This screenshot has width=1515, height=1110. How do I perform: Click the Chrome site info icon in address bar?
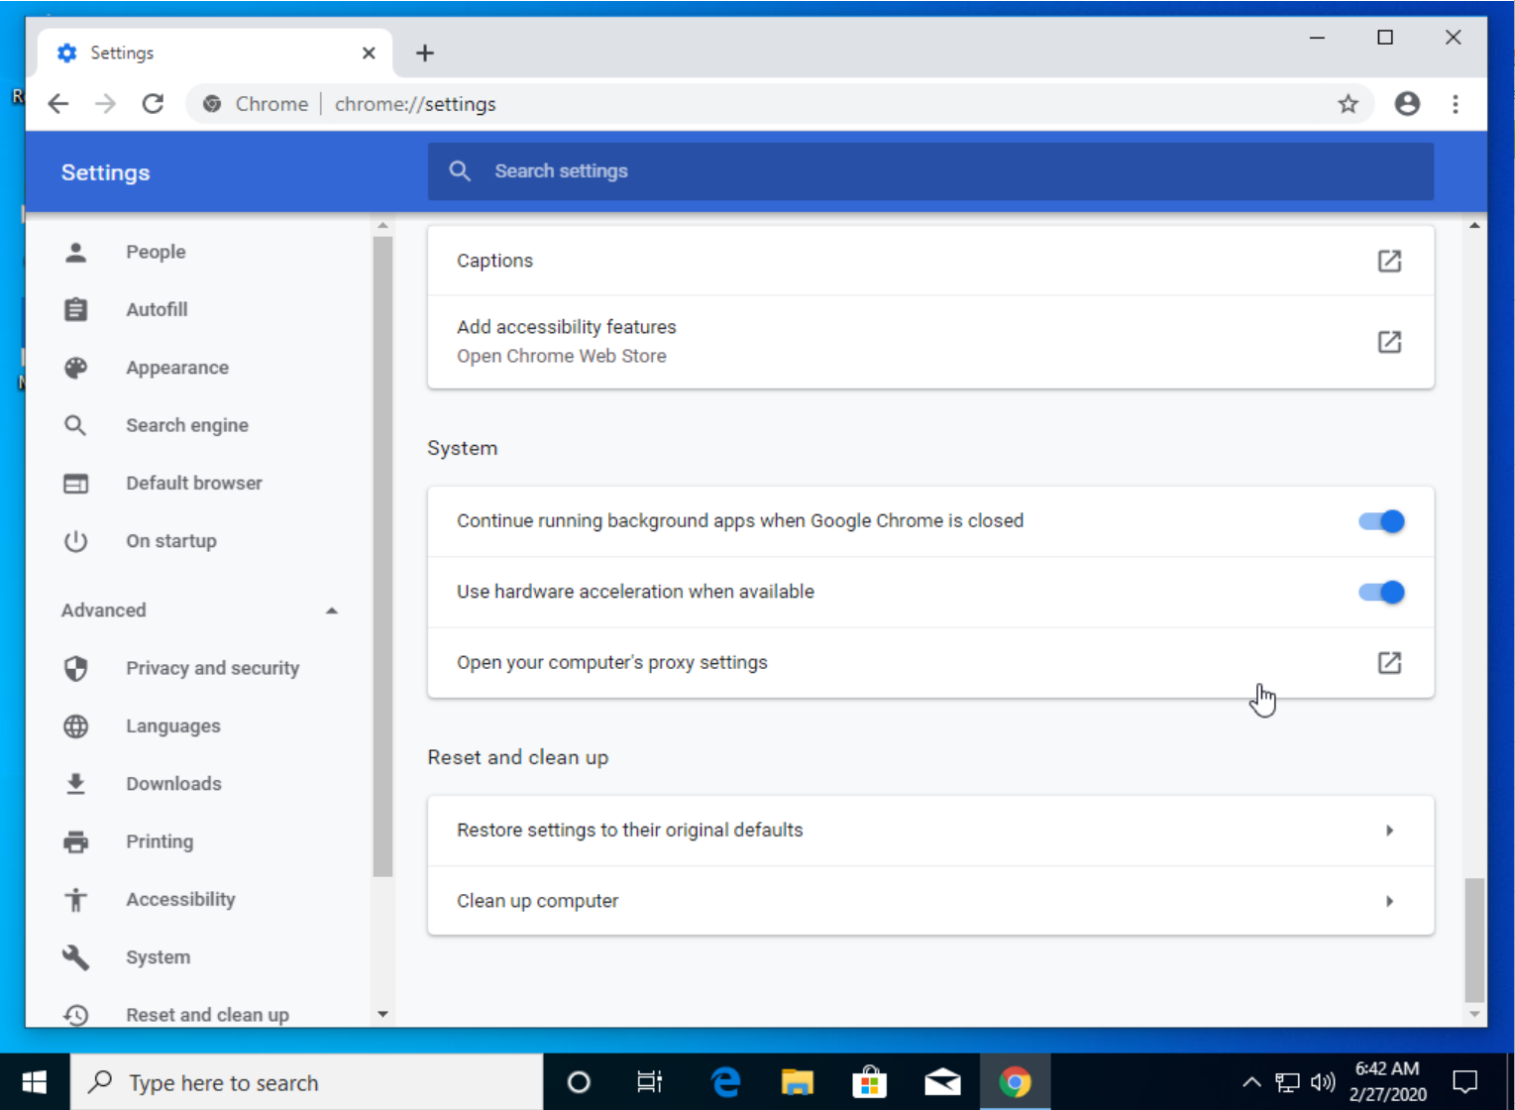click(x=212, y=104)
